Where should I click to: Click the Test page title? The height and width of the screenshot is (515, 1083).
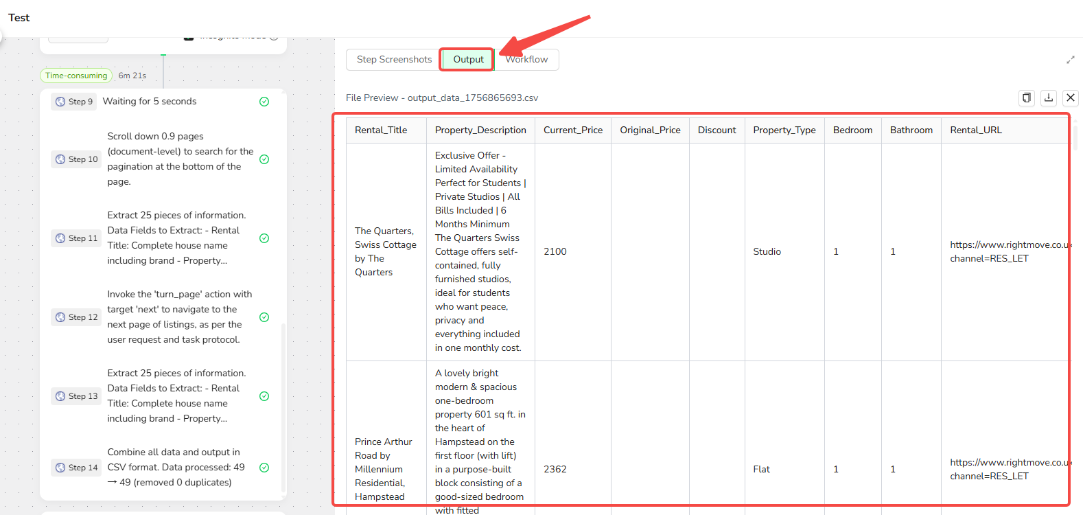(x=19, y=18)
